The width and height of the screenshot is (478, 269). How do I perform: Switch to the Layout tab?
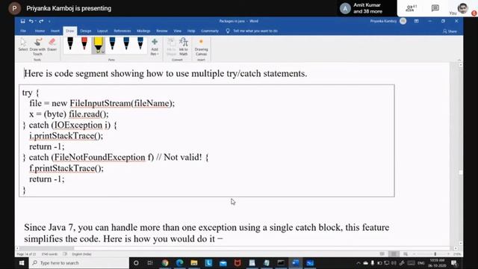pyautogui.click(x=102, y=31)
